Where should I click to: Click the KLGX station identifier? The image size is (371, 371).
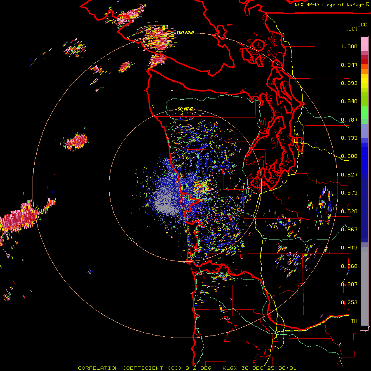click(x=230, y=368)
